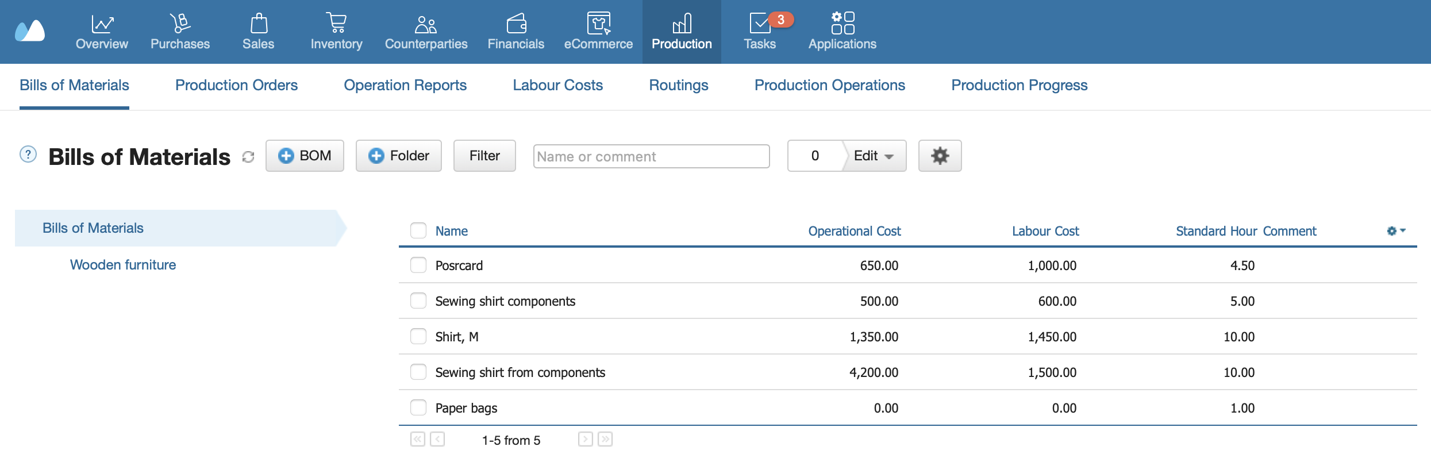Open Tasks with 3 notifications

760,24
